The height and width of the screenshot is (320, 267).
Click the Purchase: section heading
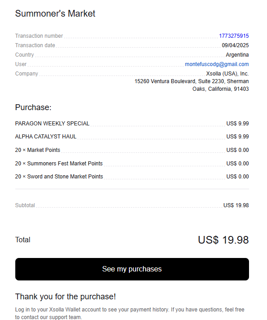tap(33, 107)
